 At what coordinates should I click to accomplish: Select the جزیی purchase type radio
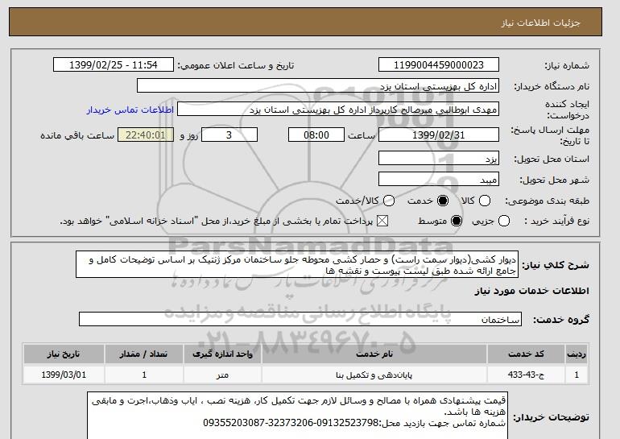[504, 221]
